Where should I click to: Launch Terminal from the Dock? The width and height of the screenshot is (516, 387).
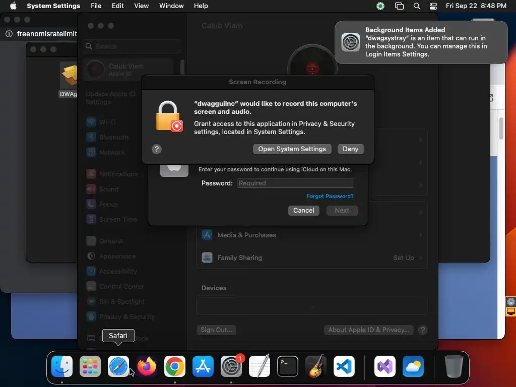click(288, 366)
